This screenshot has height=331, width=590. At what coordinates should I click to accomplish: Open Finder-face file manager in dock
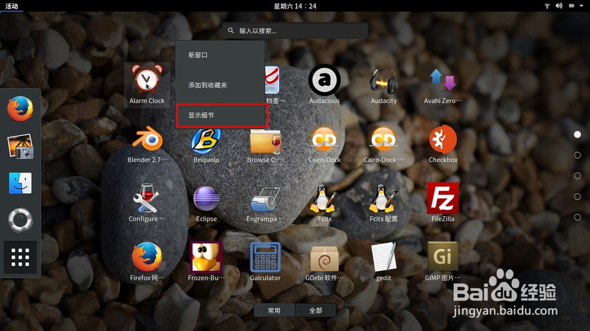[20, 183]
